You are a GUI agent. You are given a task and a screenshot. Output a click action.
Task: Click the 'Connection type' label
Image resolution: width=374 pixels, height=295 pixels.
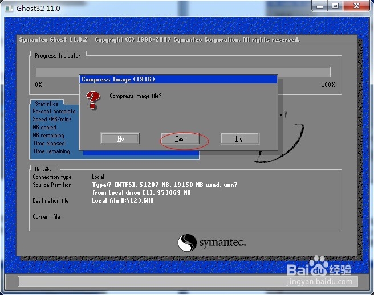point(52,177)
